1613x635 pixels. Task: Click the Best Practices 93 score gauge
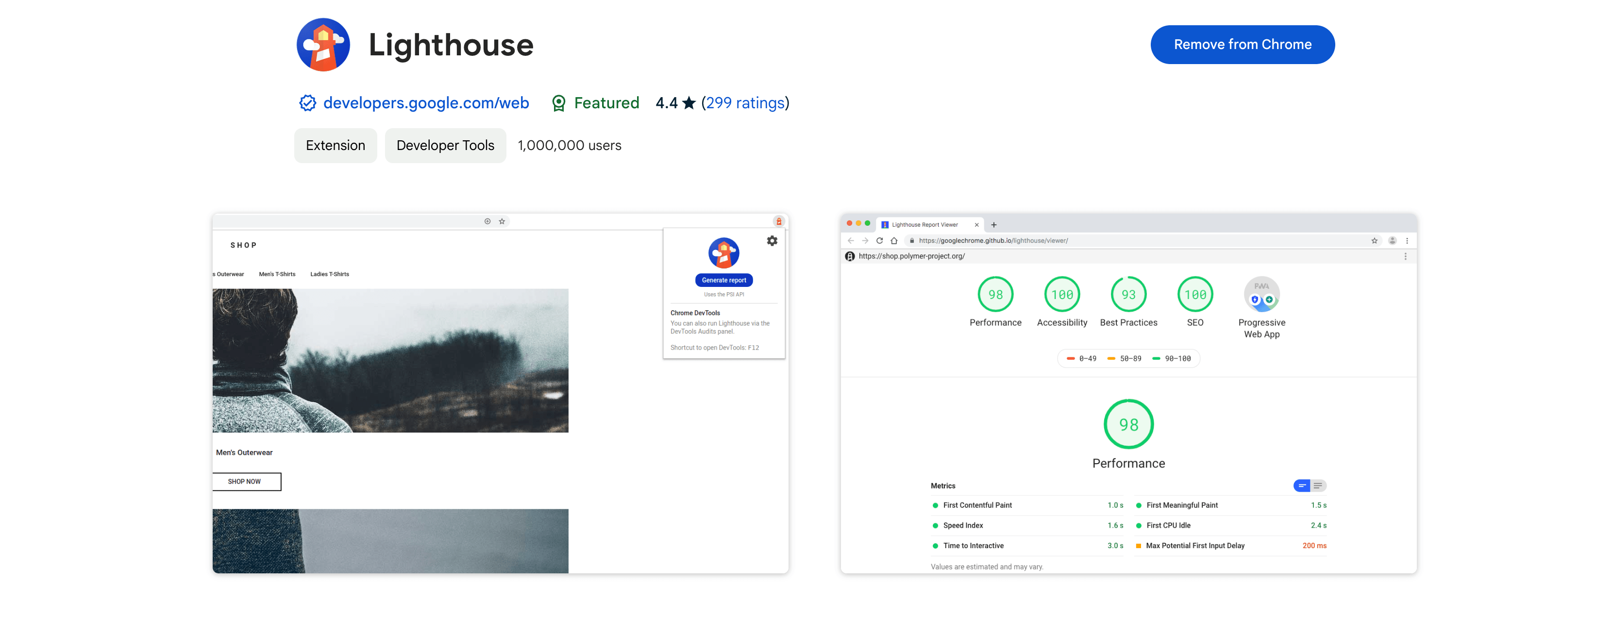(x=1128, y=294)
